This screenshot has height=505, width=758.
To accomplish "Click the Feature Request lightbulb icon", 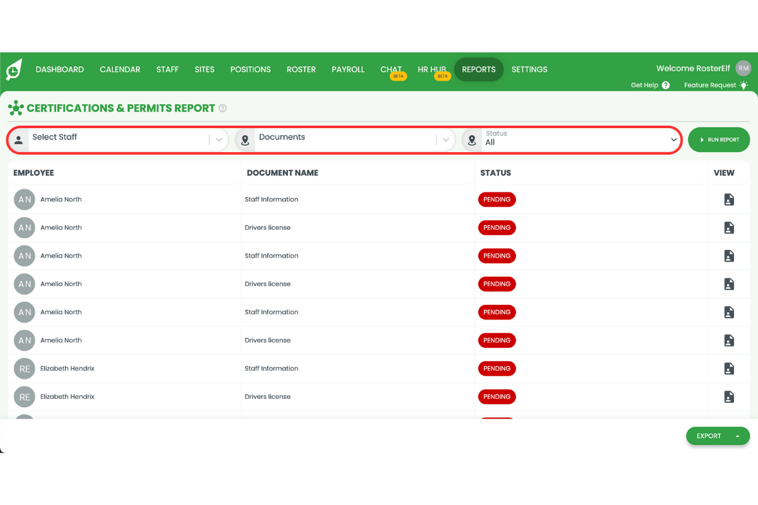I will pos(743,85).
